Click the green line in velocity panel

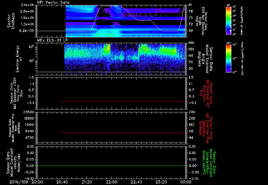[x=111, y=166]
